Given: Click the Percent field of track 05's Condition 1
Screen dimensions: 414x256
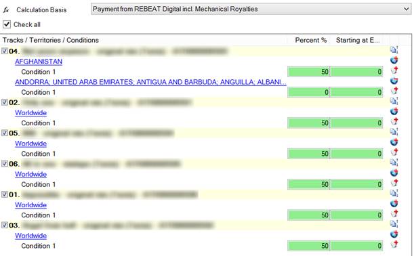Looking at the screenshot, I should [x=308, y=154].
